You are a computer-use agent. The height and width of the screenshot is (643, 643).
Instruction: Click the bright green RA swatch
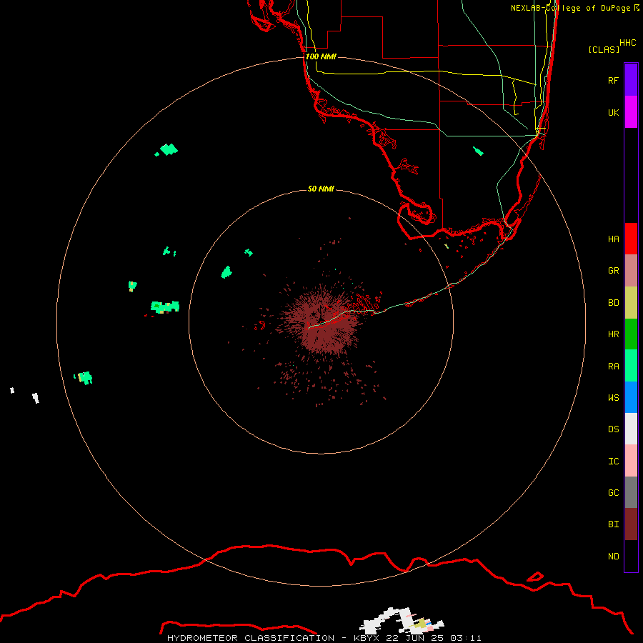631,366
